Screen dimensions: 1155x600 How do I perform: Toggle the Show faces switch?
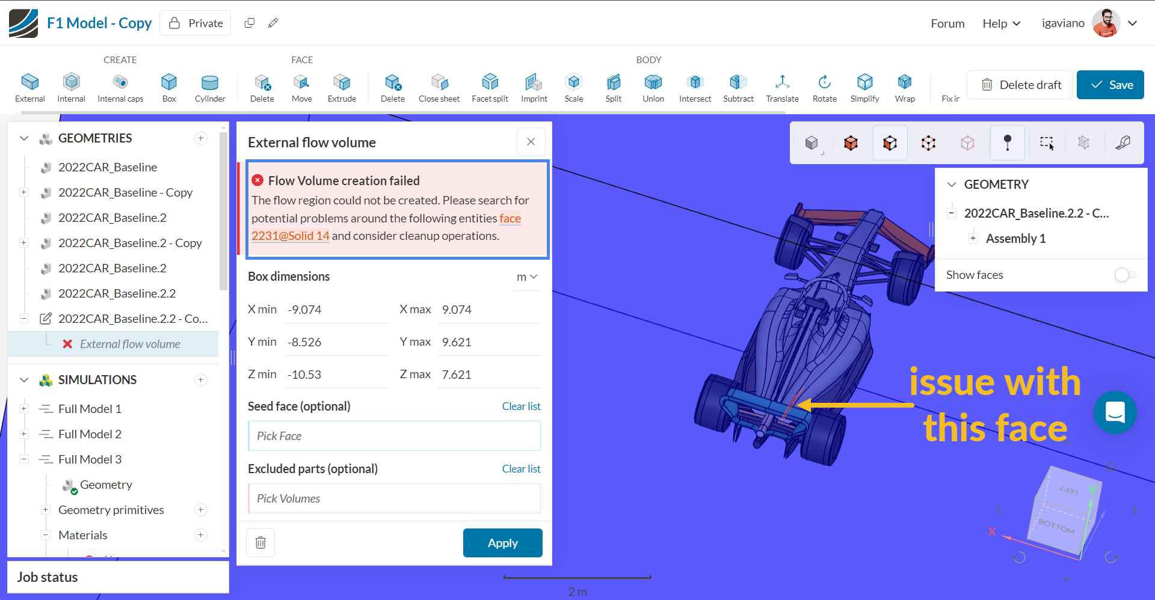pyautogui.click(x=1124, y=275)
